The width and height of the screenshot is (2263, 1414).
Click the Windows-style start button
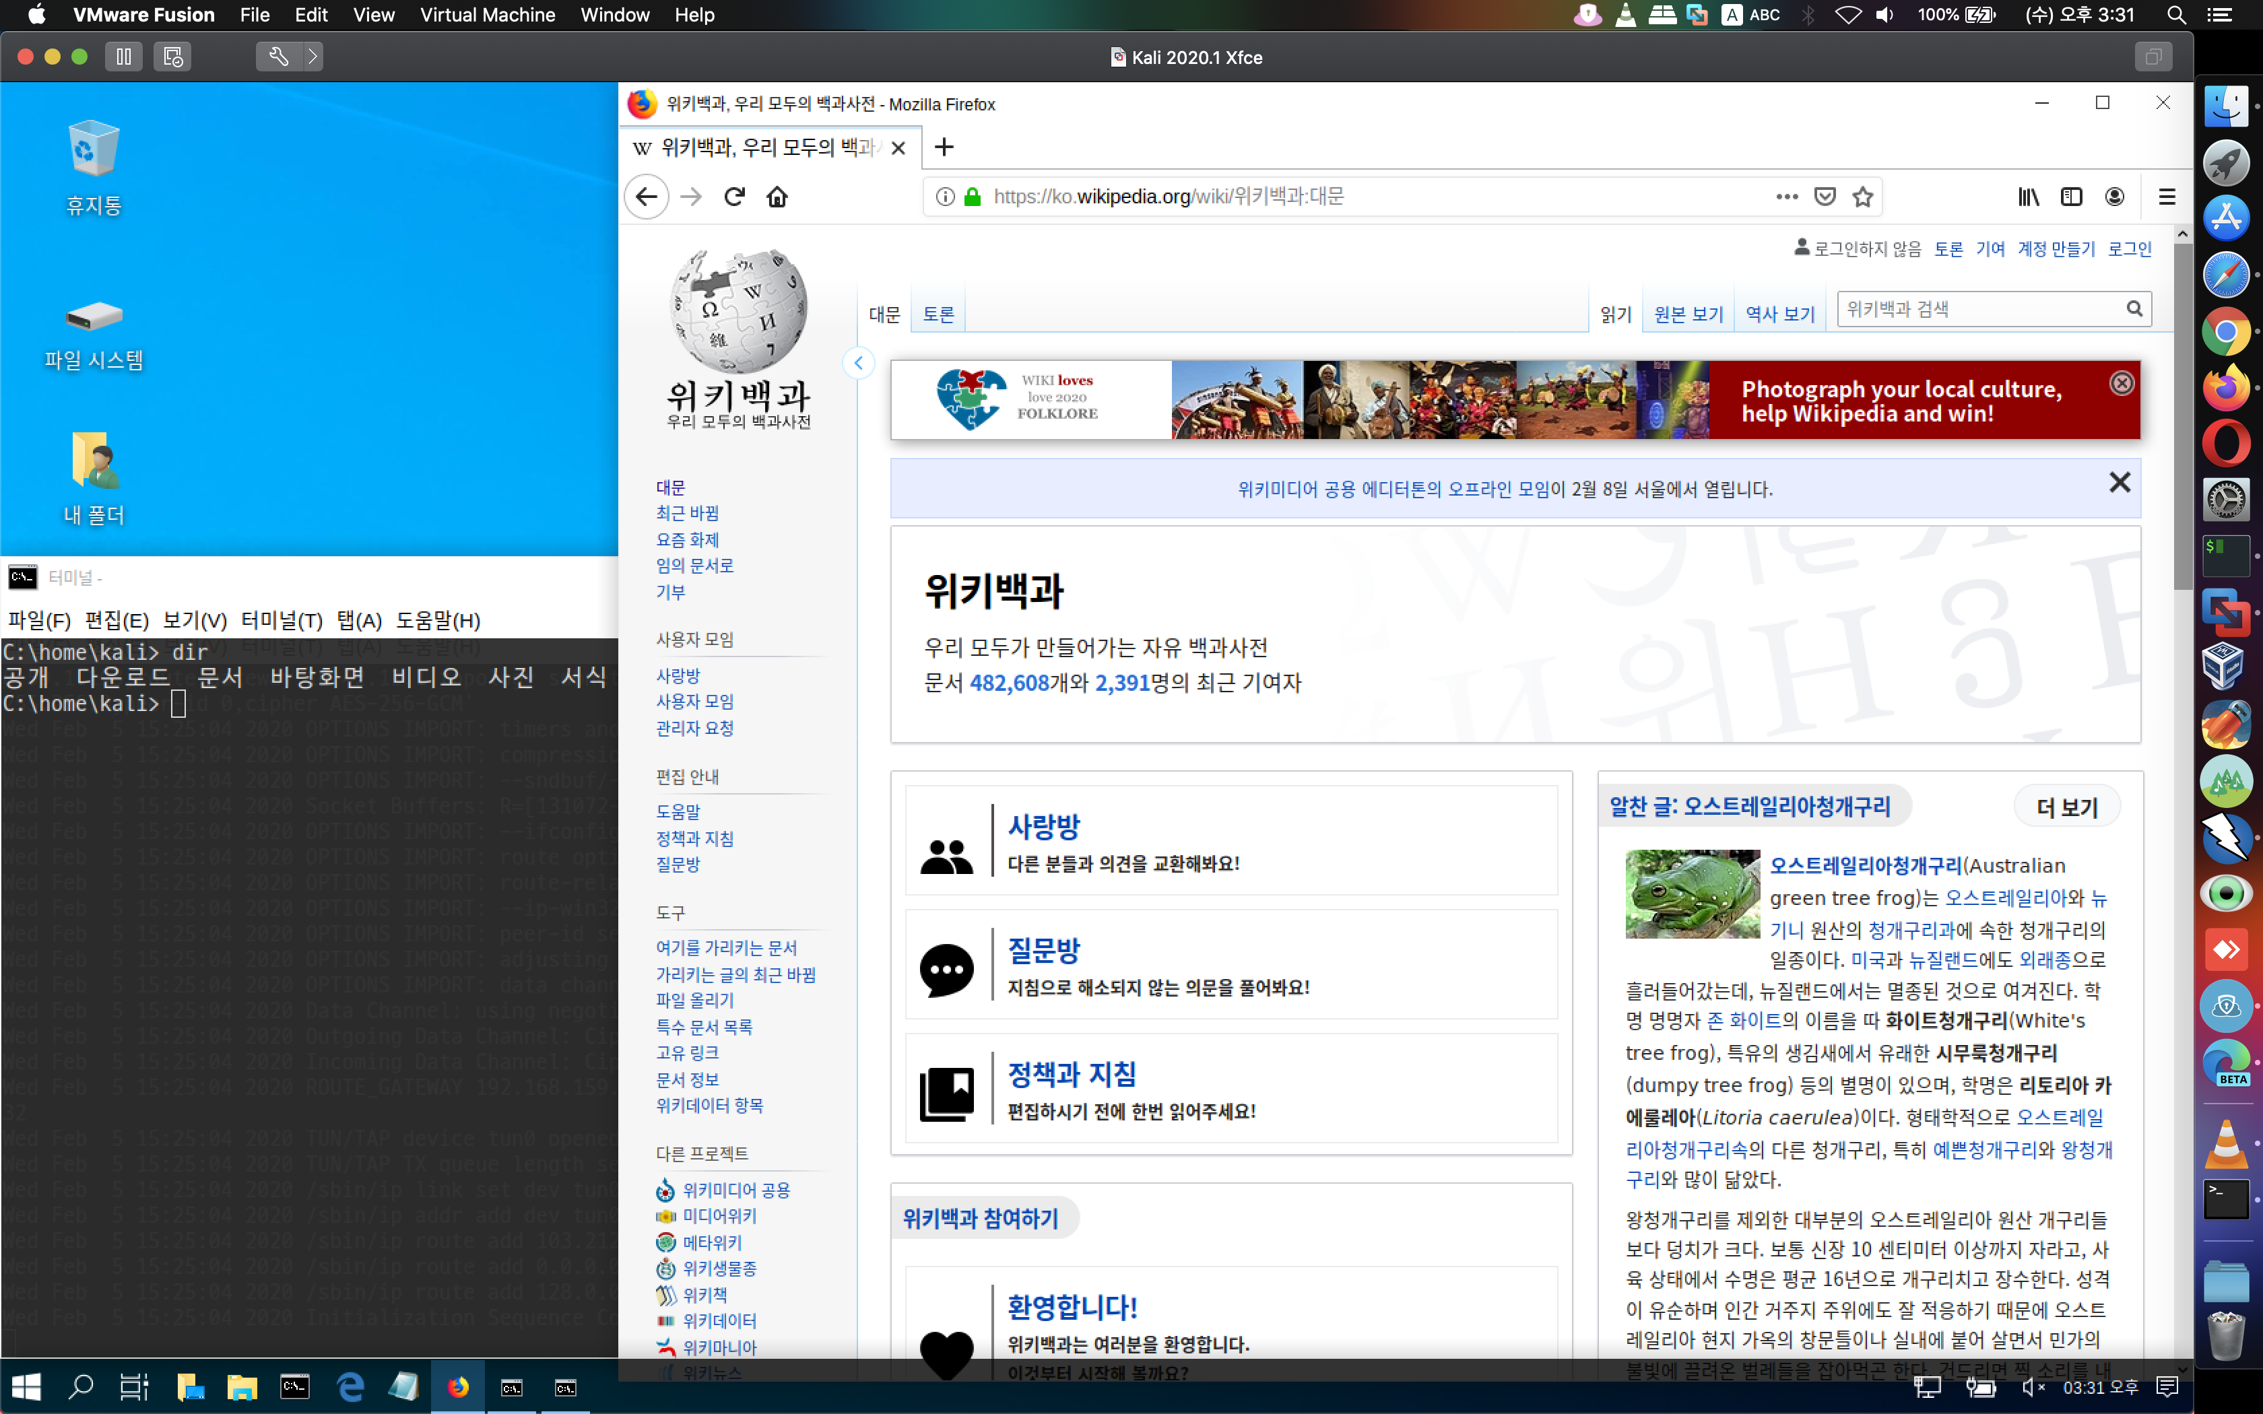[x=25, y=1387]
